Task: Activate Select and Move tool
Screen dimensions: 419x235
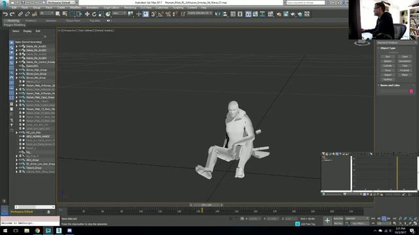Action: 87,14
